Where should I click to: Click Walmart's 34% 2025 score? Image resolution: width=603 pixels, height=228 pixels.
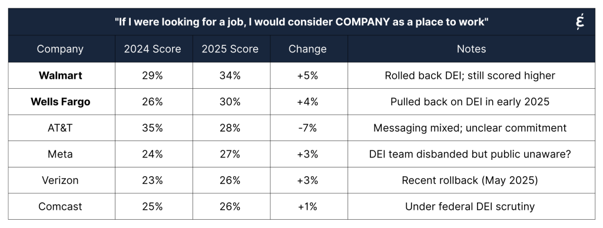tap(230, 76)
